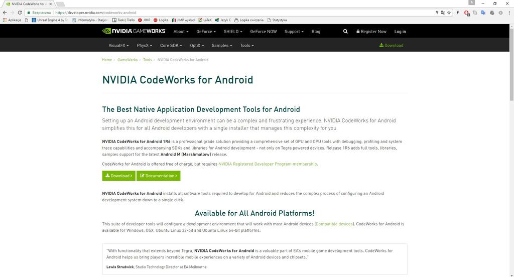514x277 pixels.
Task: Click the red Opera-style extension icon
Action: click(x=466, y=13)
